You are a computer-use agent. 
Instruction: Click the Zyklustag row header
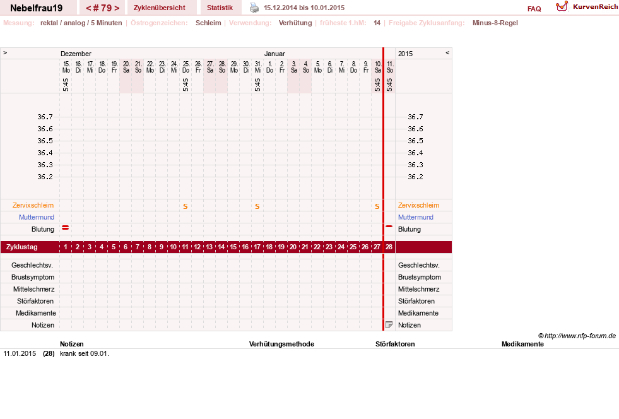(x=22, y=247)
